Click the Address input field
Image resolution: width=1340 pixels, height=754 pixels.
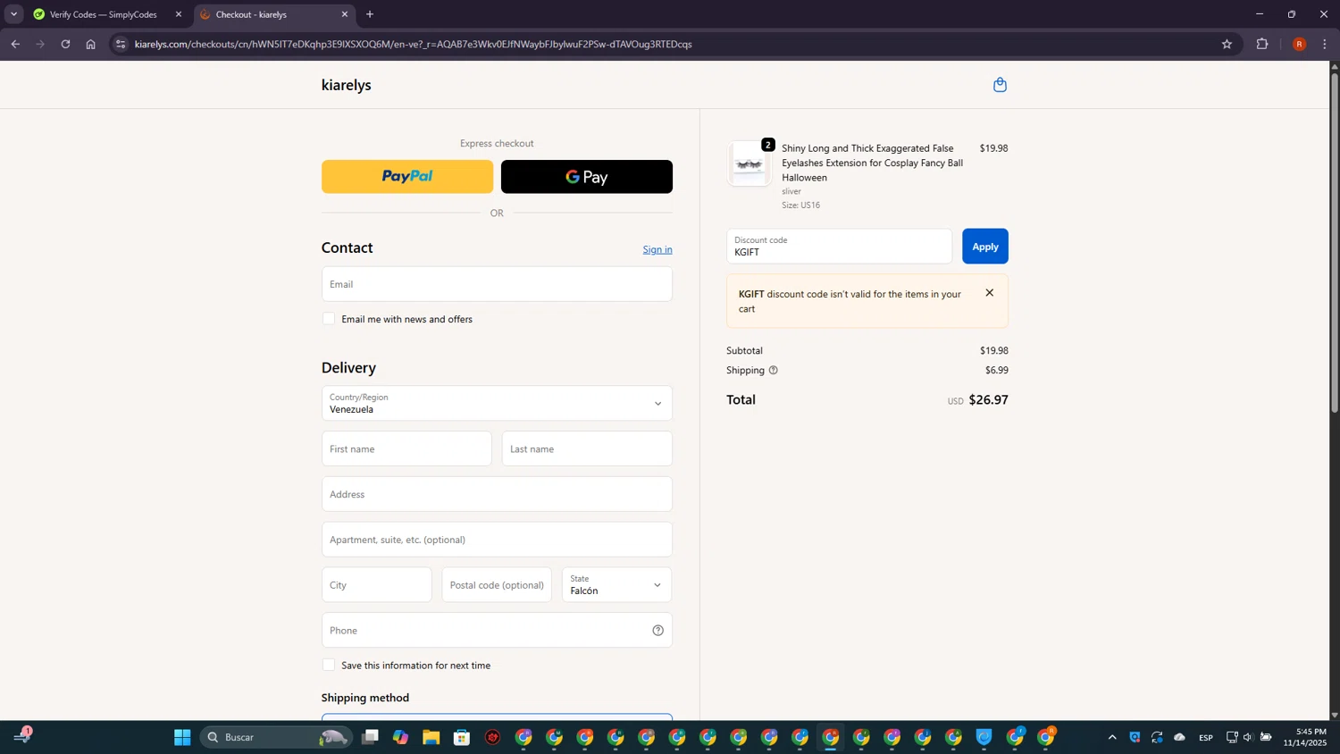[497, 494]
